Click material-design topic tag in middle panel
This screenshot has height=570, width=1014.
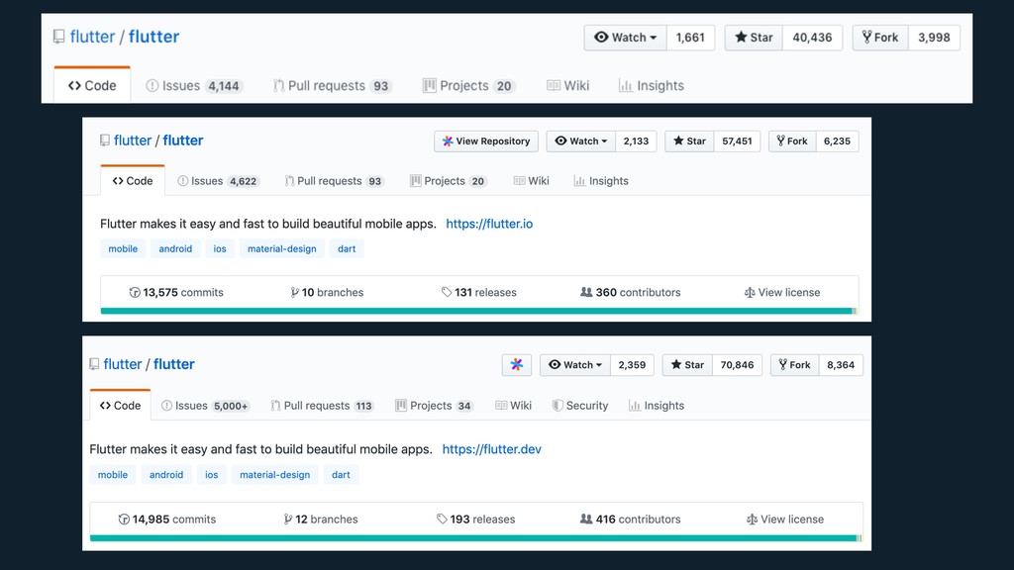[282, 248]
